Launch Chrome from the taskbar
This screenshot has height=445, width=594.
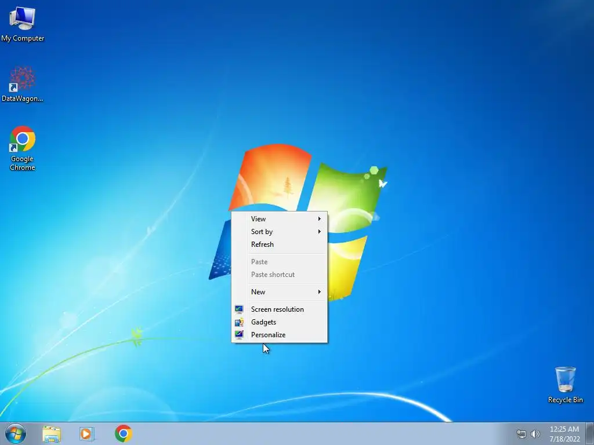tap(124, 433)
